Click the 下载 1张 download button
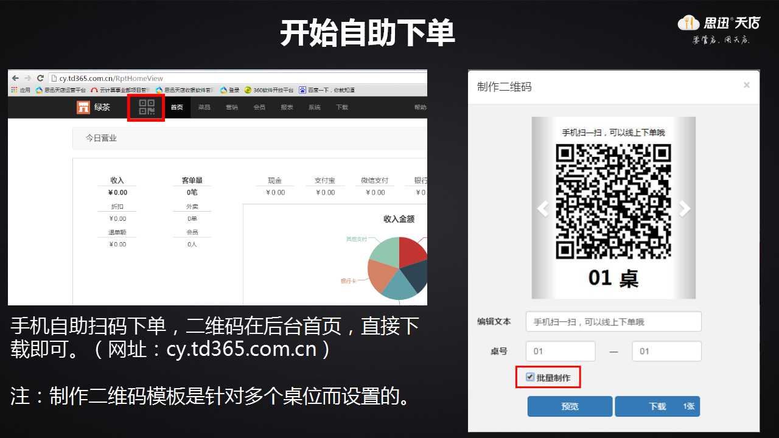 click(x=657, y=406)
